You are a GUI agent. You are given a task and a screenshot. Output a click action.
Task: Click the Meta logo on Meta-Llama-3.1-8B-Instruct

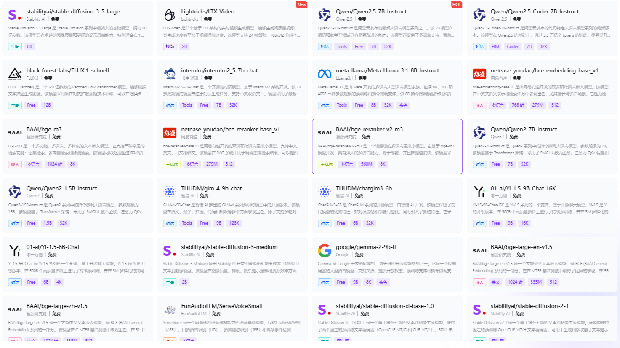click(325, 74)
